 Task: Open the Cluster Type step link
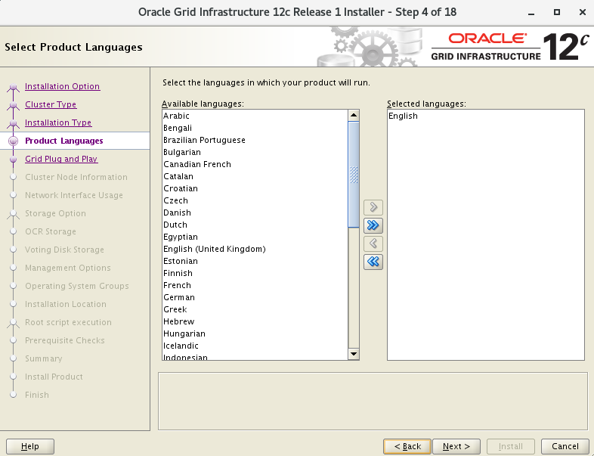[x=51, y=104]
